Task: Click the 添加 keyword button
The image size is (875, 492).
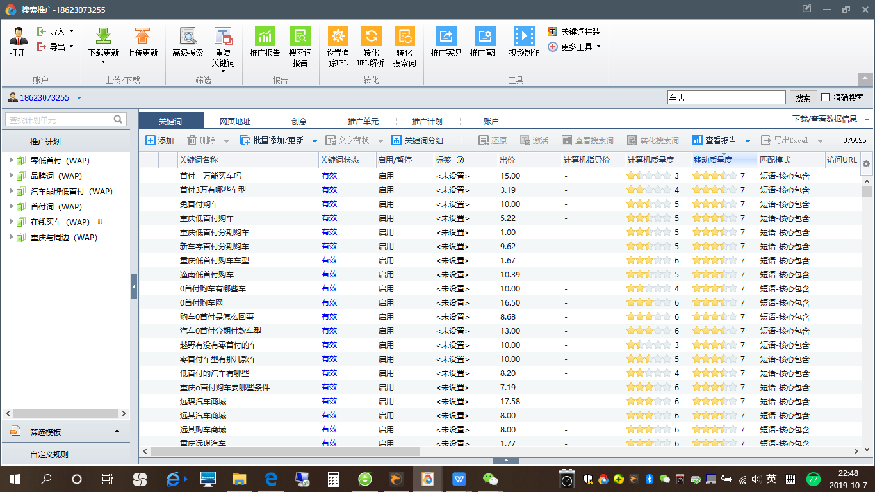Action: [x=159, y=141]
